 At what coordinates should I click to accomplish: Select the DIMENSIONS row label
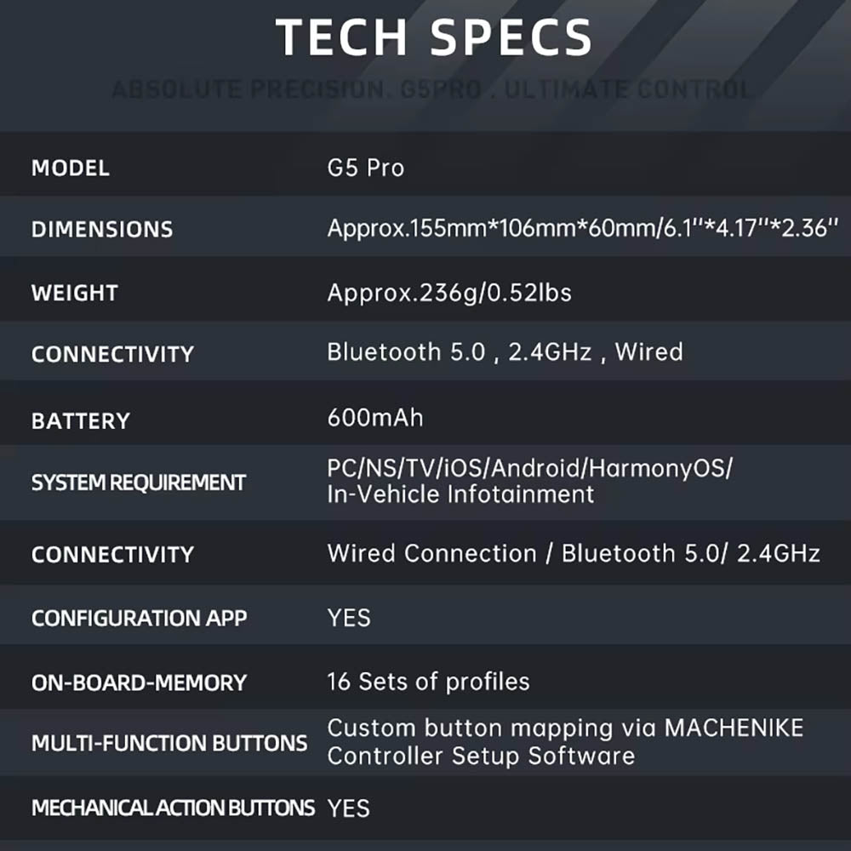point(102,229)
